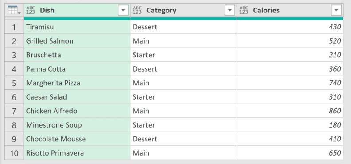Click the Panna Cotta cell
This screenshot has width=351, height=164.
pyautogui.click(x=77, y=69)
